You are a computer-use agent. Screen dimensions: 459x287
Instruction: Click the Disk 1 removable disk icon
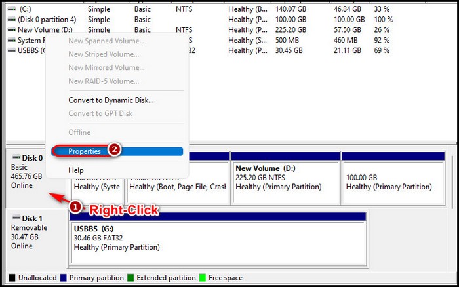click(x=16, y=218)
